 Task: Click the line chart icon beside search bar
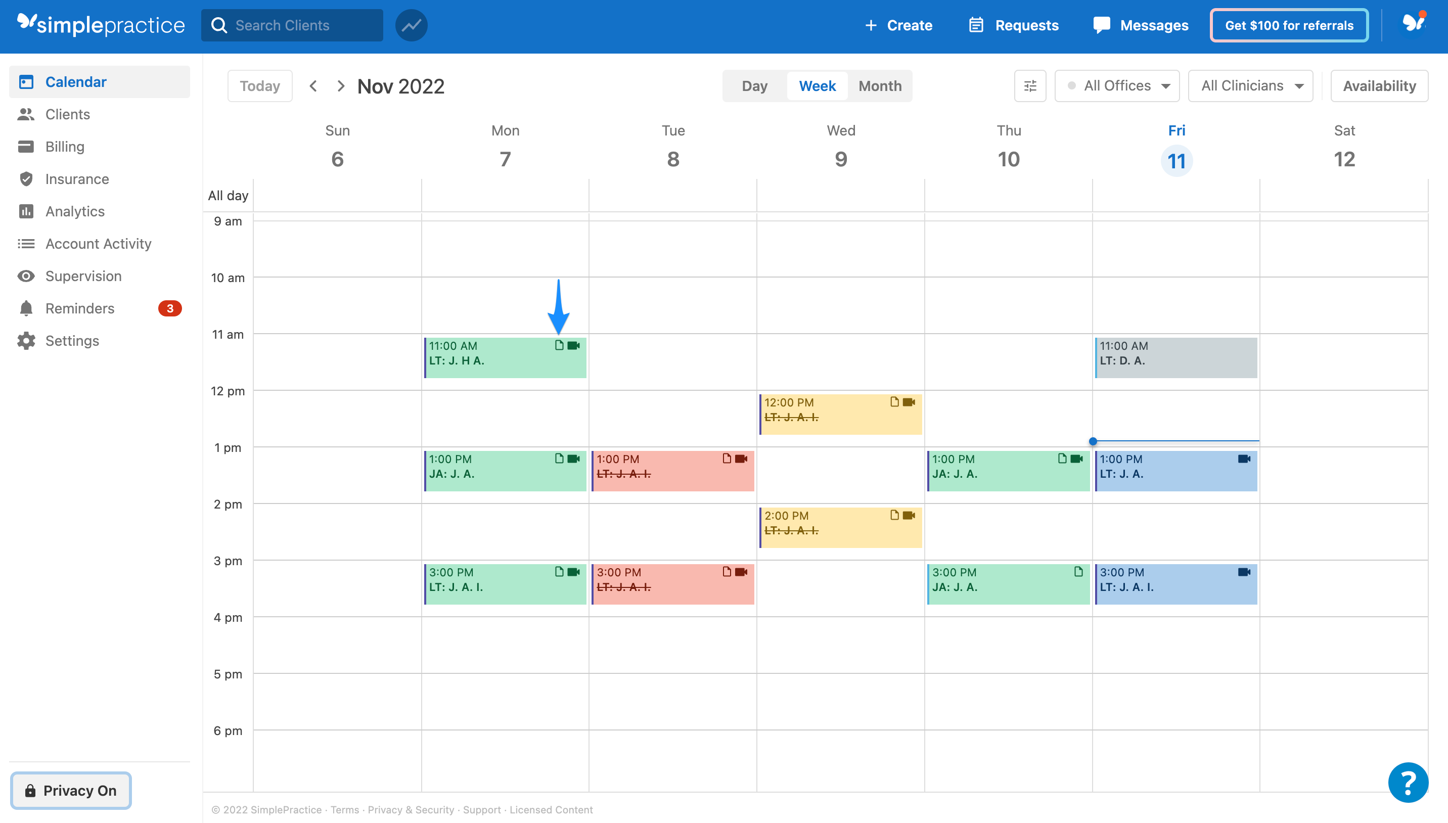(411, 25)
